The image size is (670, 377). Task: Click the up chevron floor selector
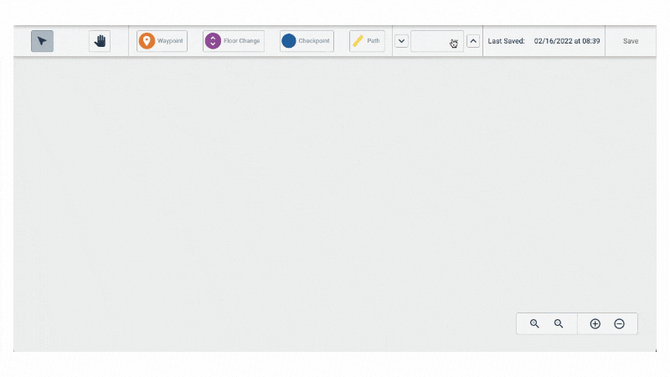[x=473, y=41]
